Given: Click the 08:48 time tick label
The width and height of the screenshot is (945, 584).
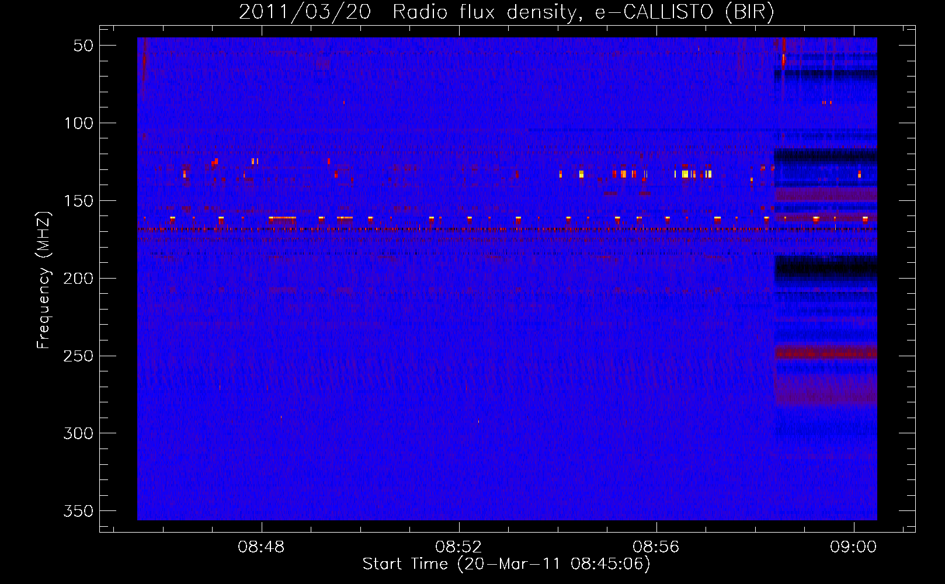Looking at the screenshot, I should (261, 547).
